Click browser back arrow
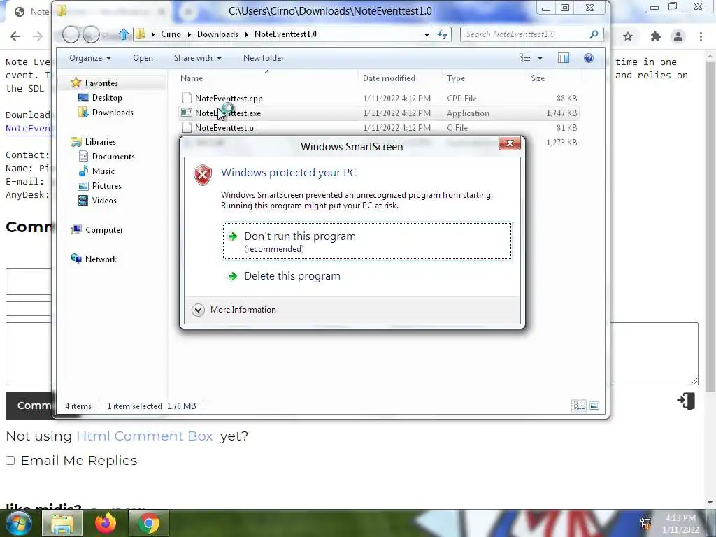Screen dimensions: 716x537 click(15, 36)
